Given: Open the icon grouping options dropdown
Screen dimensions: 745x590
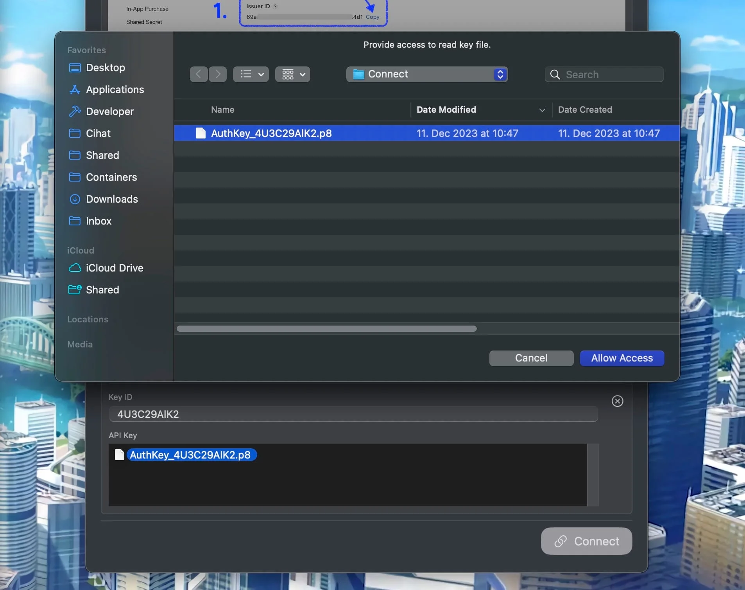Looking at the screenshot, I should coord(293,74).
